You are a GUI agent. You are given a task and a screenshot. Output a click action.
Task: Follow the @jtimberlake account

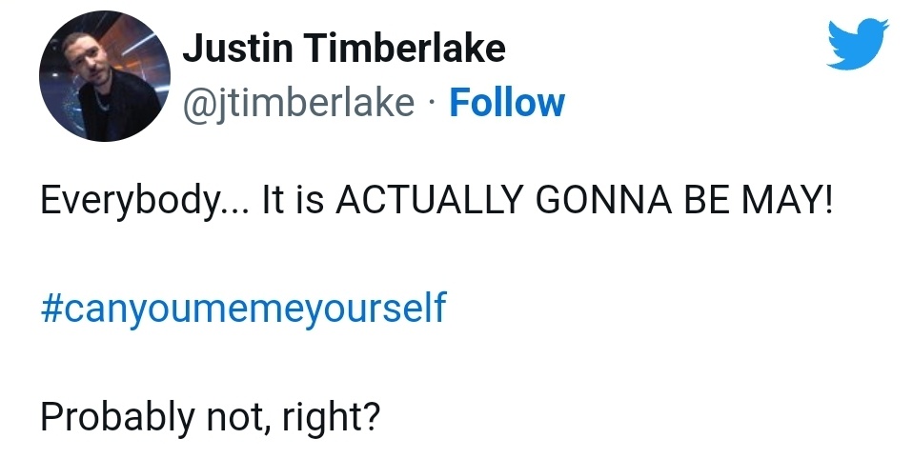pos(507,103)
